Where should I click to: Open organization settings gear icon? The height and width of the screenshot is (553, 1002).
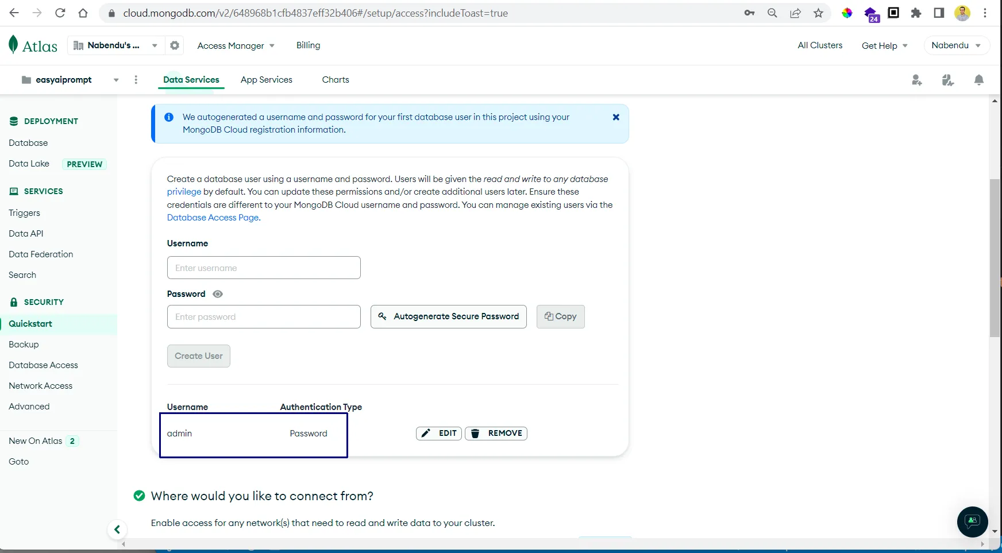coord(175,45)
